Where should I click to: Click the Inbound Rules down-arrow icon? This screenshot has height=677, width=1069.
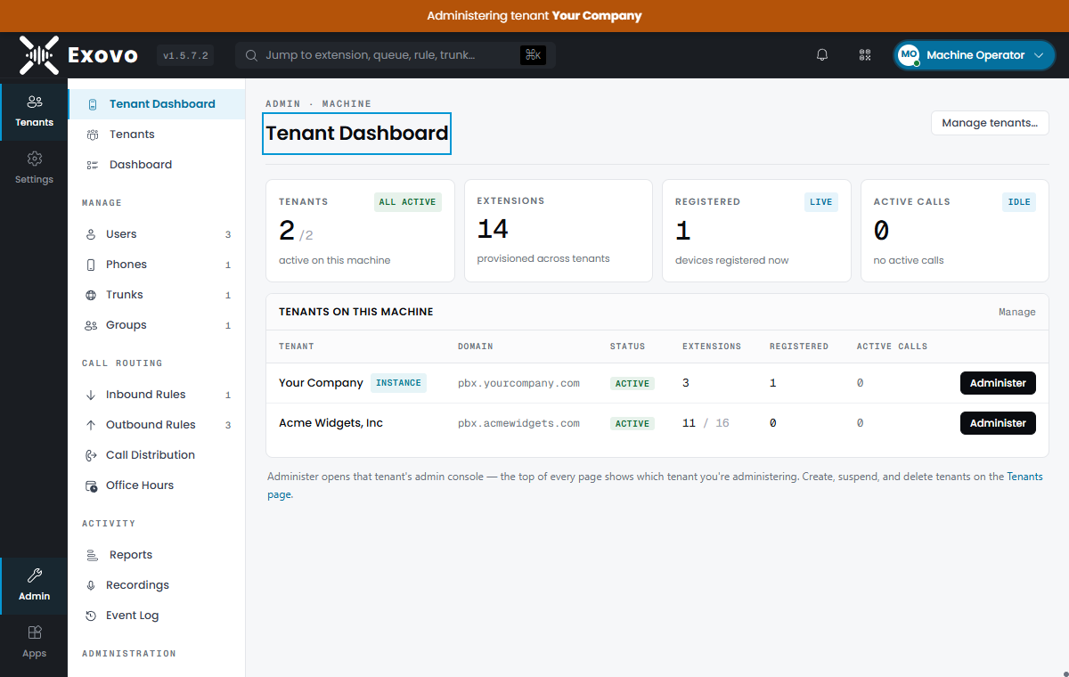[91, 395]
